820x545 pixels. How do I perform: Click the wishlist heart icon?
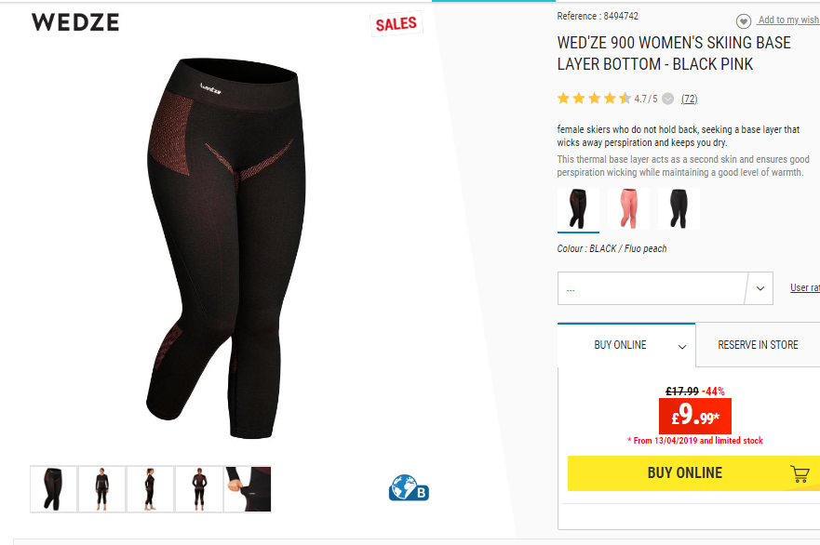click(x=743, y=20)
